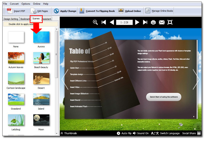Flip to next page using right chevron
Screen dimensions: 207x142
pos(196,79)
